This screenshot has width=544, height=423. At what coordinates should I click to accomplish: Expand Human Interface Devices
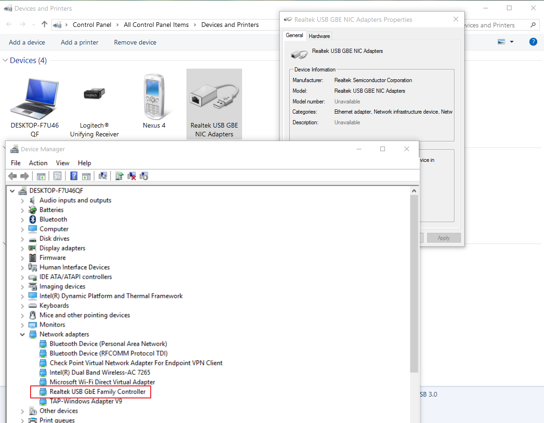pyautogui.click(x=22, y=268)
